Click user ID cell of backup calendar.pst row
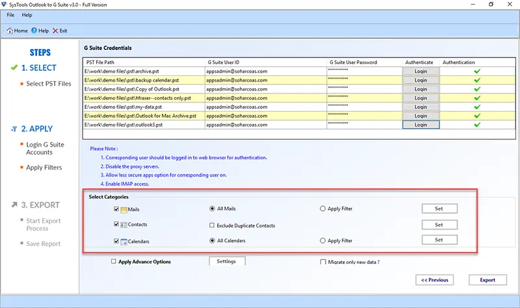Screen dimensions: 520x308 (x=266, y=80)
